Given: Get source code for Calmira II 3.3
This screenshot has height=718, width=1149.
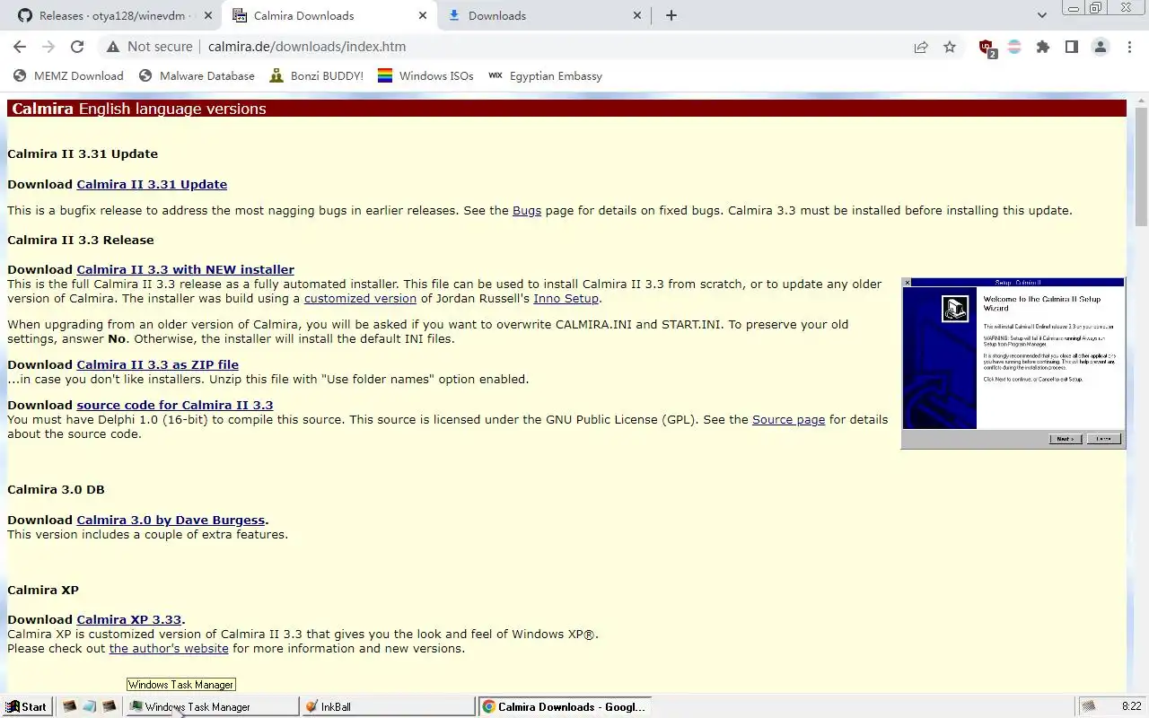Looking at the screenshot, I should point(175,405).
